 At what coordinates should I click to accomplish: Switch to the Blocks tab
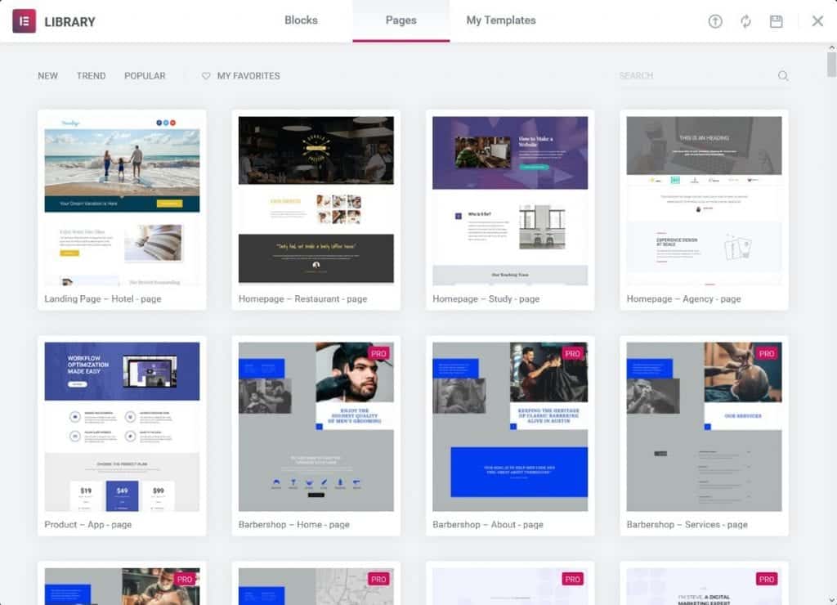pyautogui.click(x=301, y=20)
